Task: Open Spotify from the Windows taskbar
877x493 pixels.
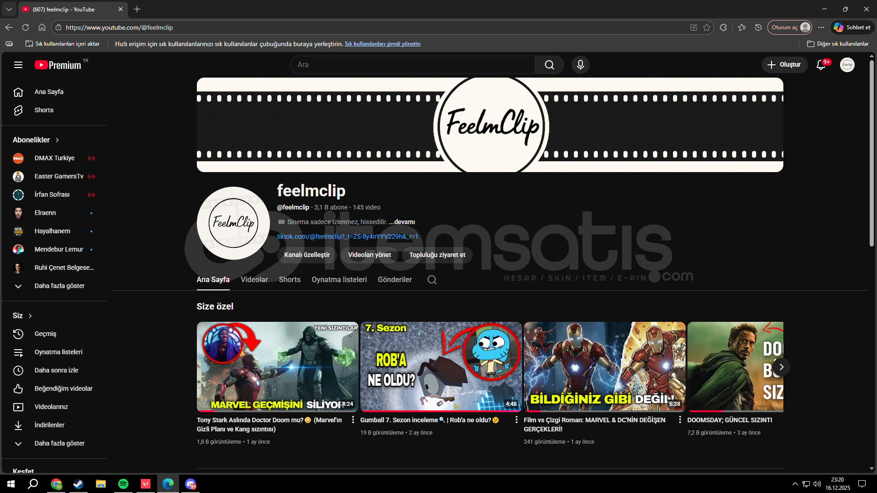Action: (123, 484)
